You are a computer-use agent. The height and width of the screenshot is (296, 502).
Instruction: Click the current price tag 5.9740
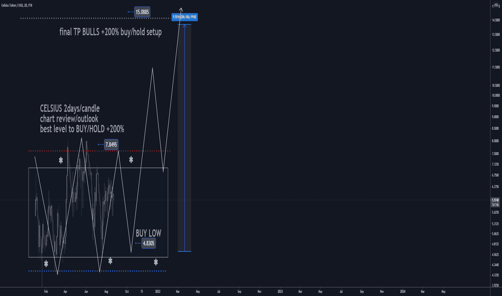click(x=496, y=200)
